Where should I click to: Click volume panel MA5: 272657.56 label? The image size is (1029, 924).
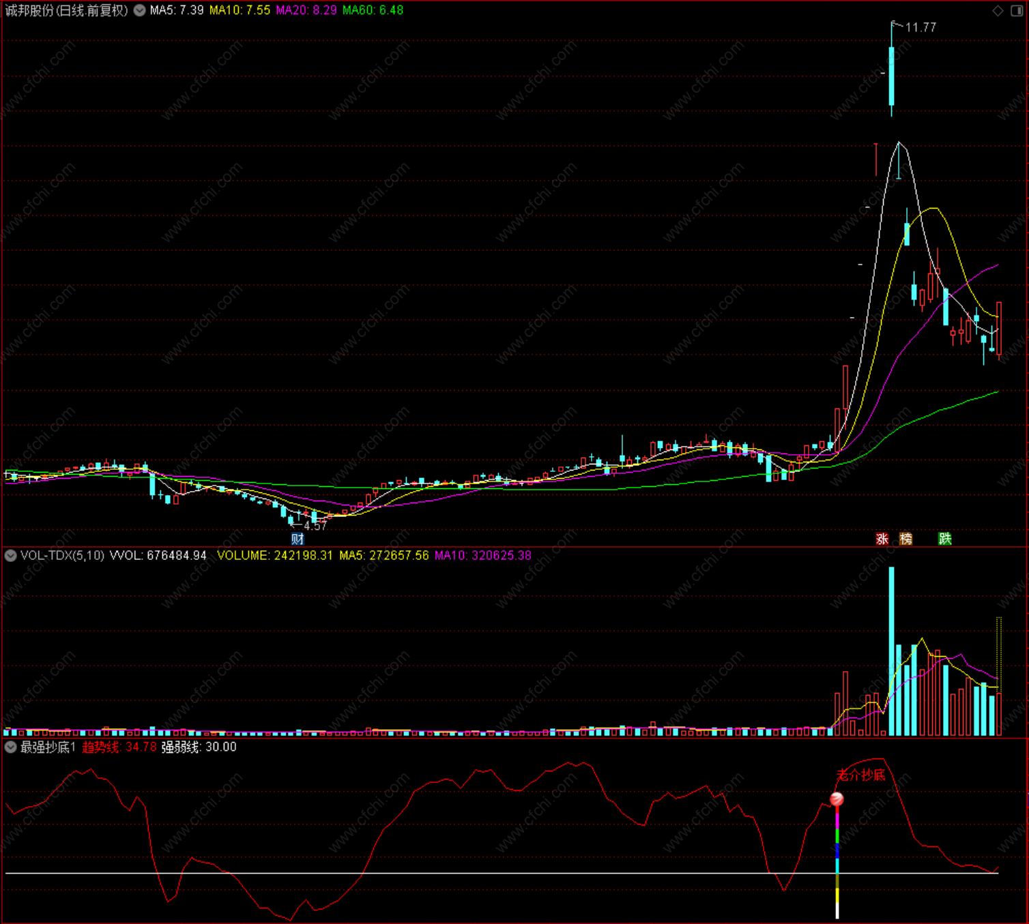(x=384, y=556)
